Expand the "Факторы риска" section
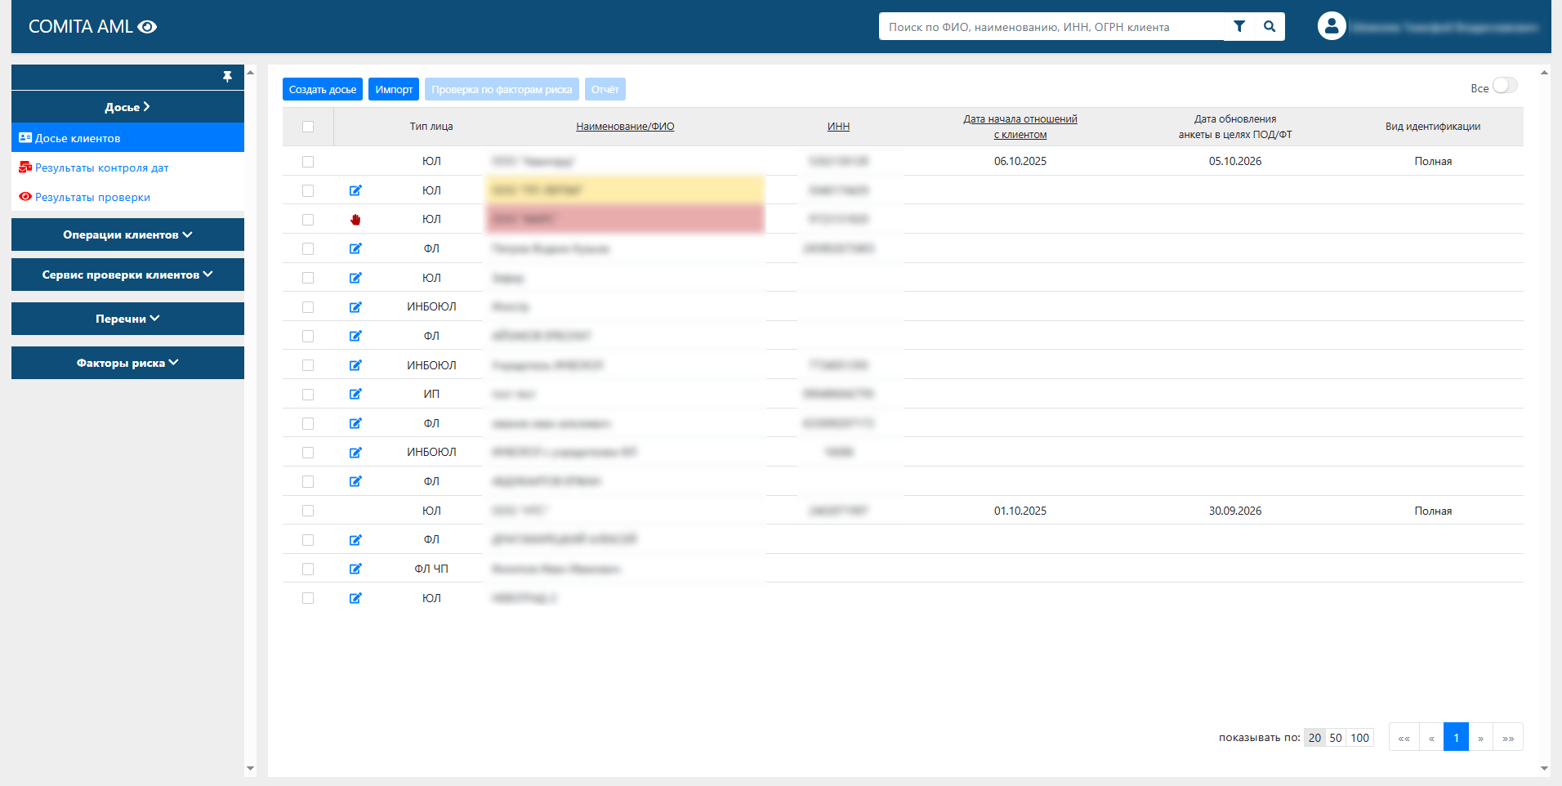The height and width of the screenshot is (786, 1562). pyautogui.click(x=127, y=363)
